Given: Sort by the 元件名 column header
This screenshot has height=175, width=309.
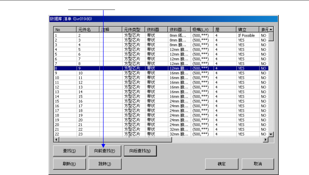Looking at the screenshot, I should coord(88,30).
